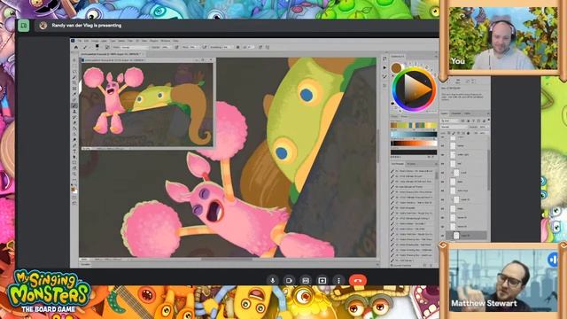The width and height of the screenshot is (567, 319).
Task: Open the layer filter kind dropdown
Action: coord(449,121)
